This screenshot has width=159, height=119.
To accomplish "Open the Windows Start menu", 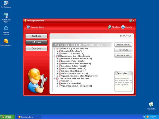I will coord(7,117).
